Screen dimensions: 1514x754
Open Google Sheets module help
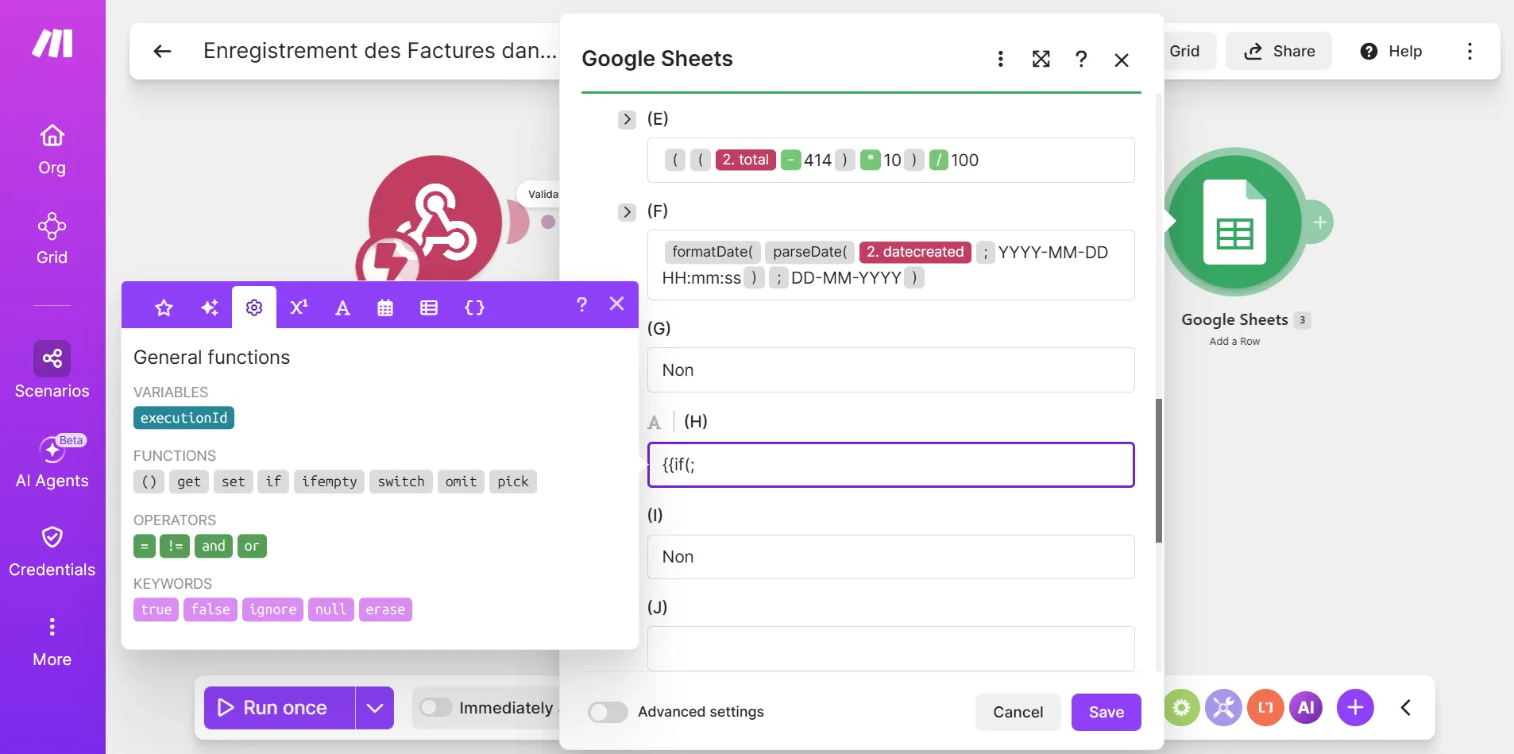1081,59
